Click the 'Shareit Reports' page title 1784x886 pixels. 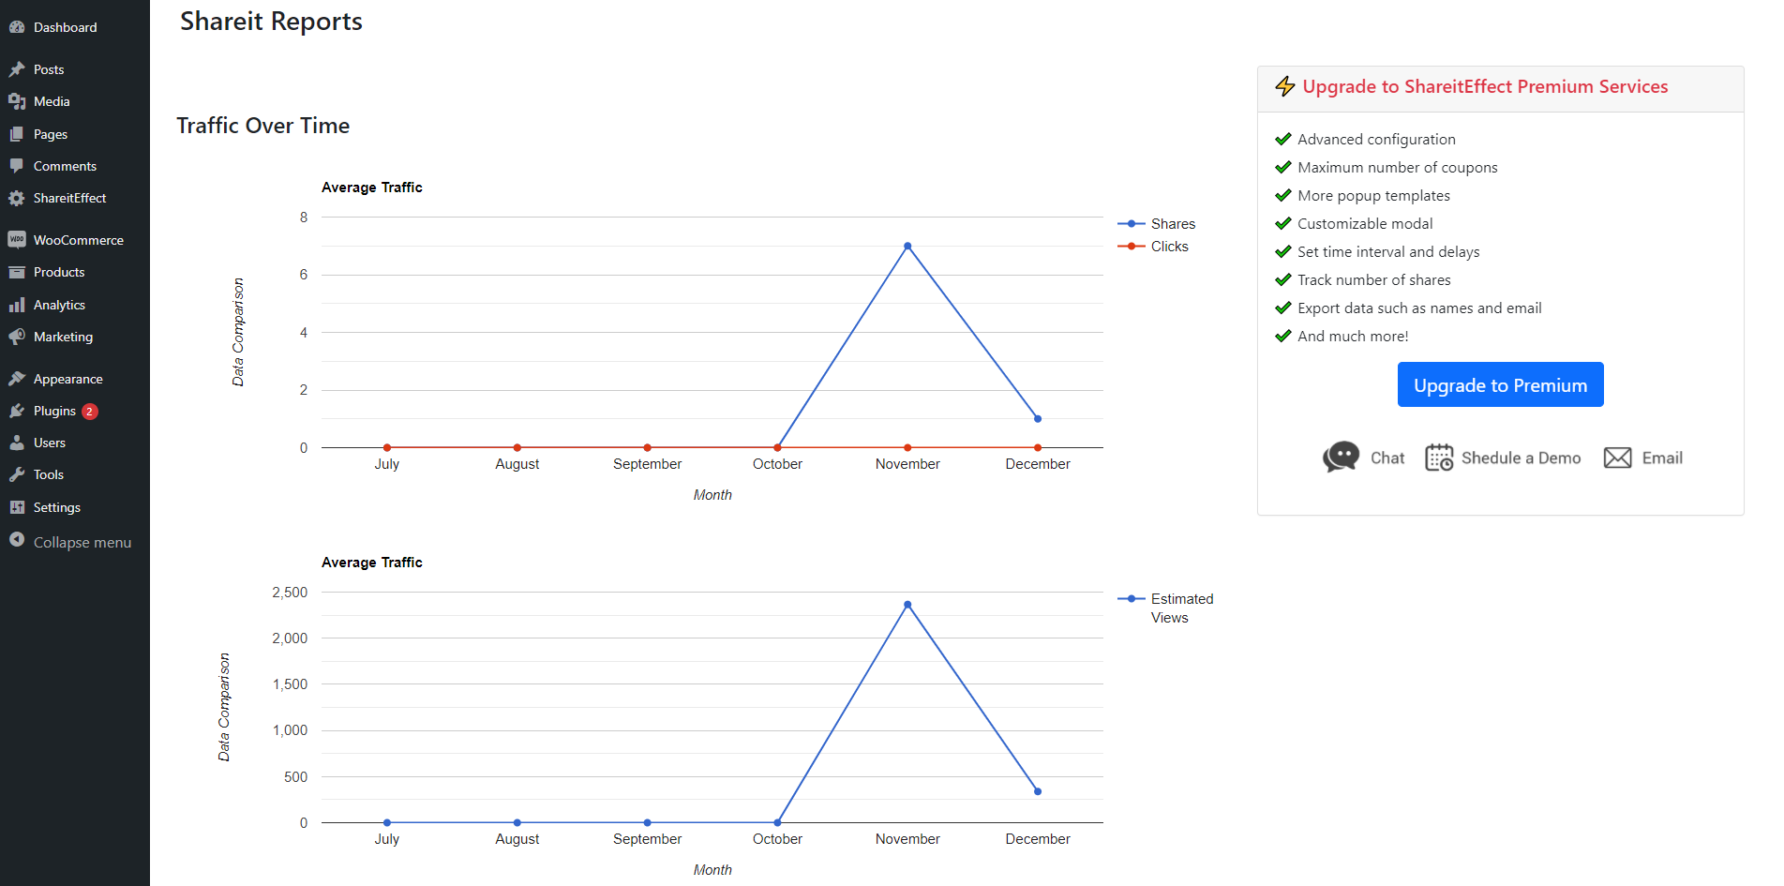(271, 22)
